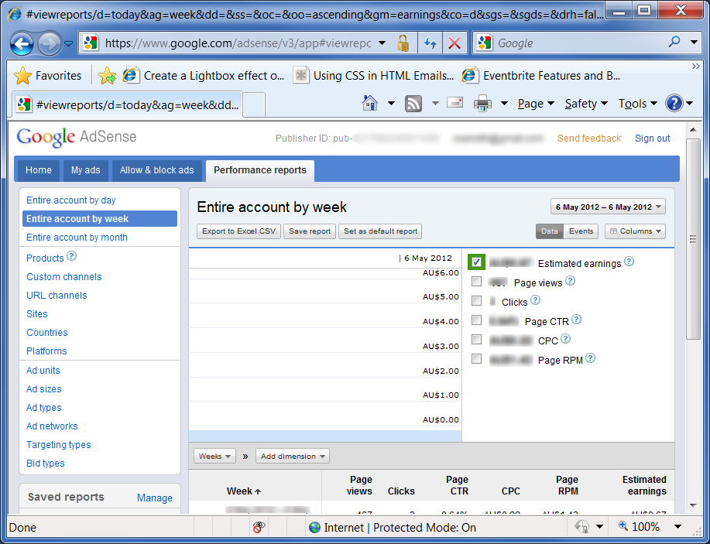
Task: Go to the AdSense Home tab
Action: 39,170
